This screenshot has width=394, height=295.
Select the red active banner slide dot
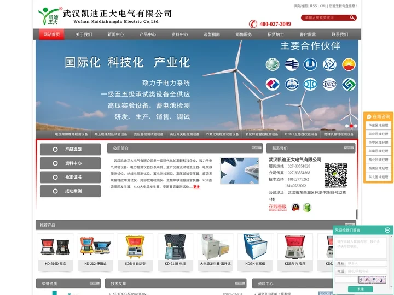tap(351, 126)
